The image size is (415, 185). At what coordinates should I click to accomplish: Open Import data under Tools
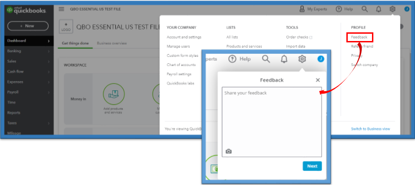point(296,46)
